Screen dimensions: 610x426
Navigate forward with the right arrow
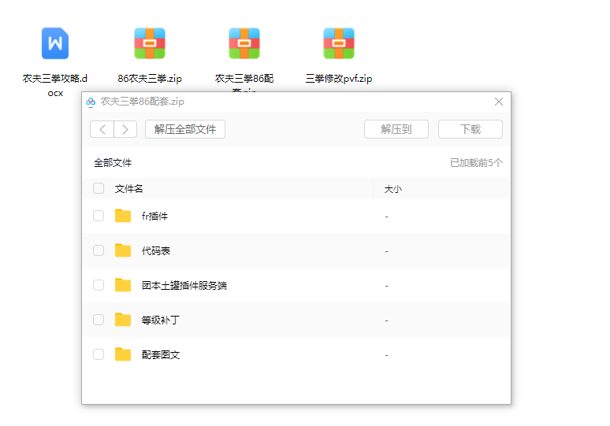pos(125,129)
